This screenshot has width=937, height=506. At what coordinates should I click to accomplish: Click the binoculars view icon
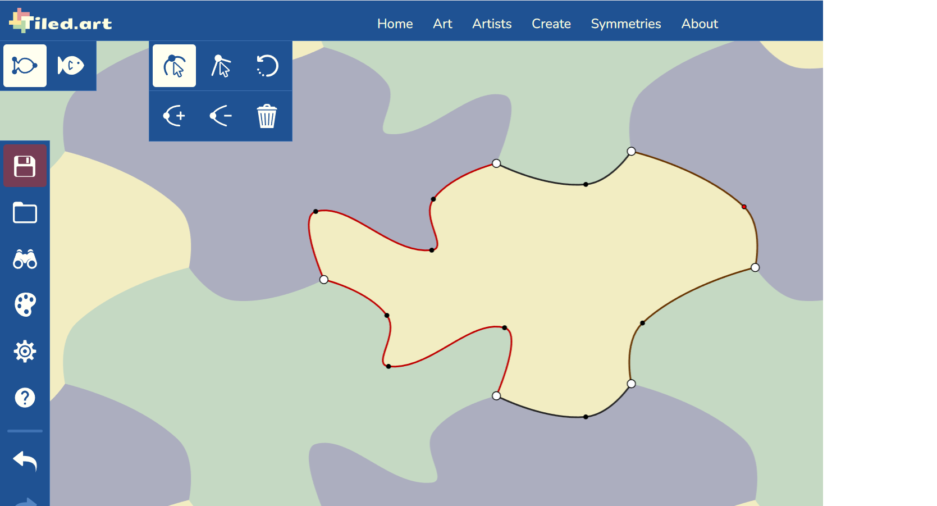25,259
